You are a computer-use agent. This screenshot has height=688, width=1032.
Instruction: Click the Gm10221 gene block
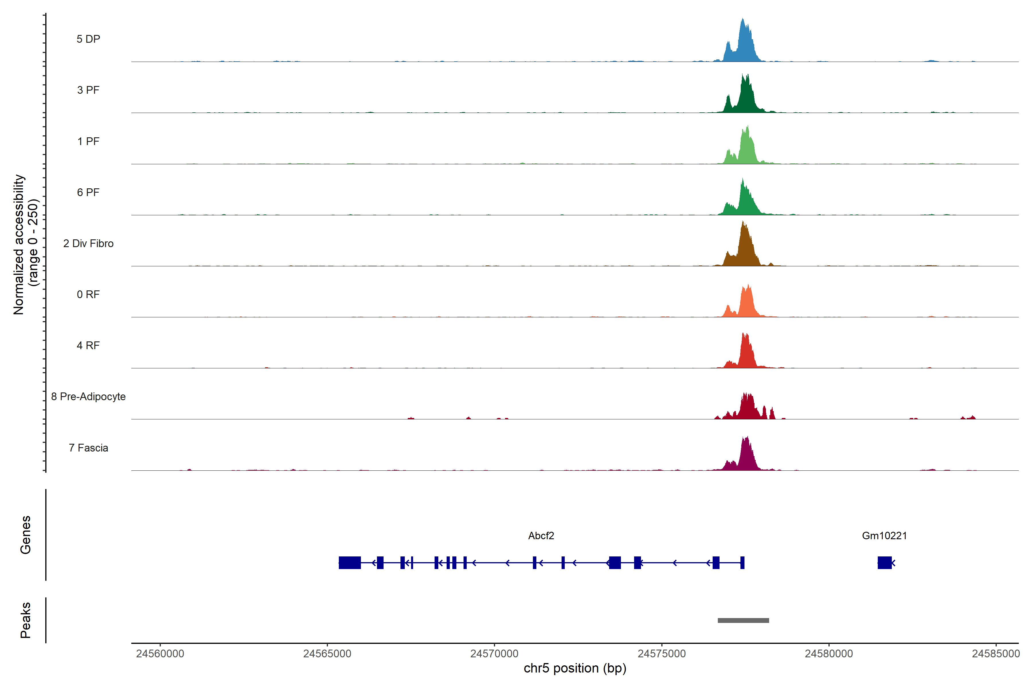click(x=885, y=562)
